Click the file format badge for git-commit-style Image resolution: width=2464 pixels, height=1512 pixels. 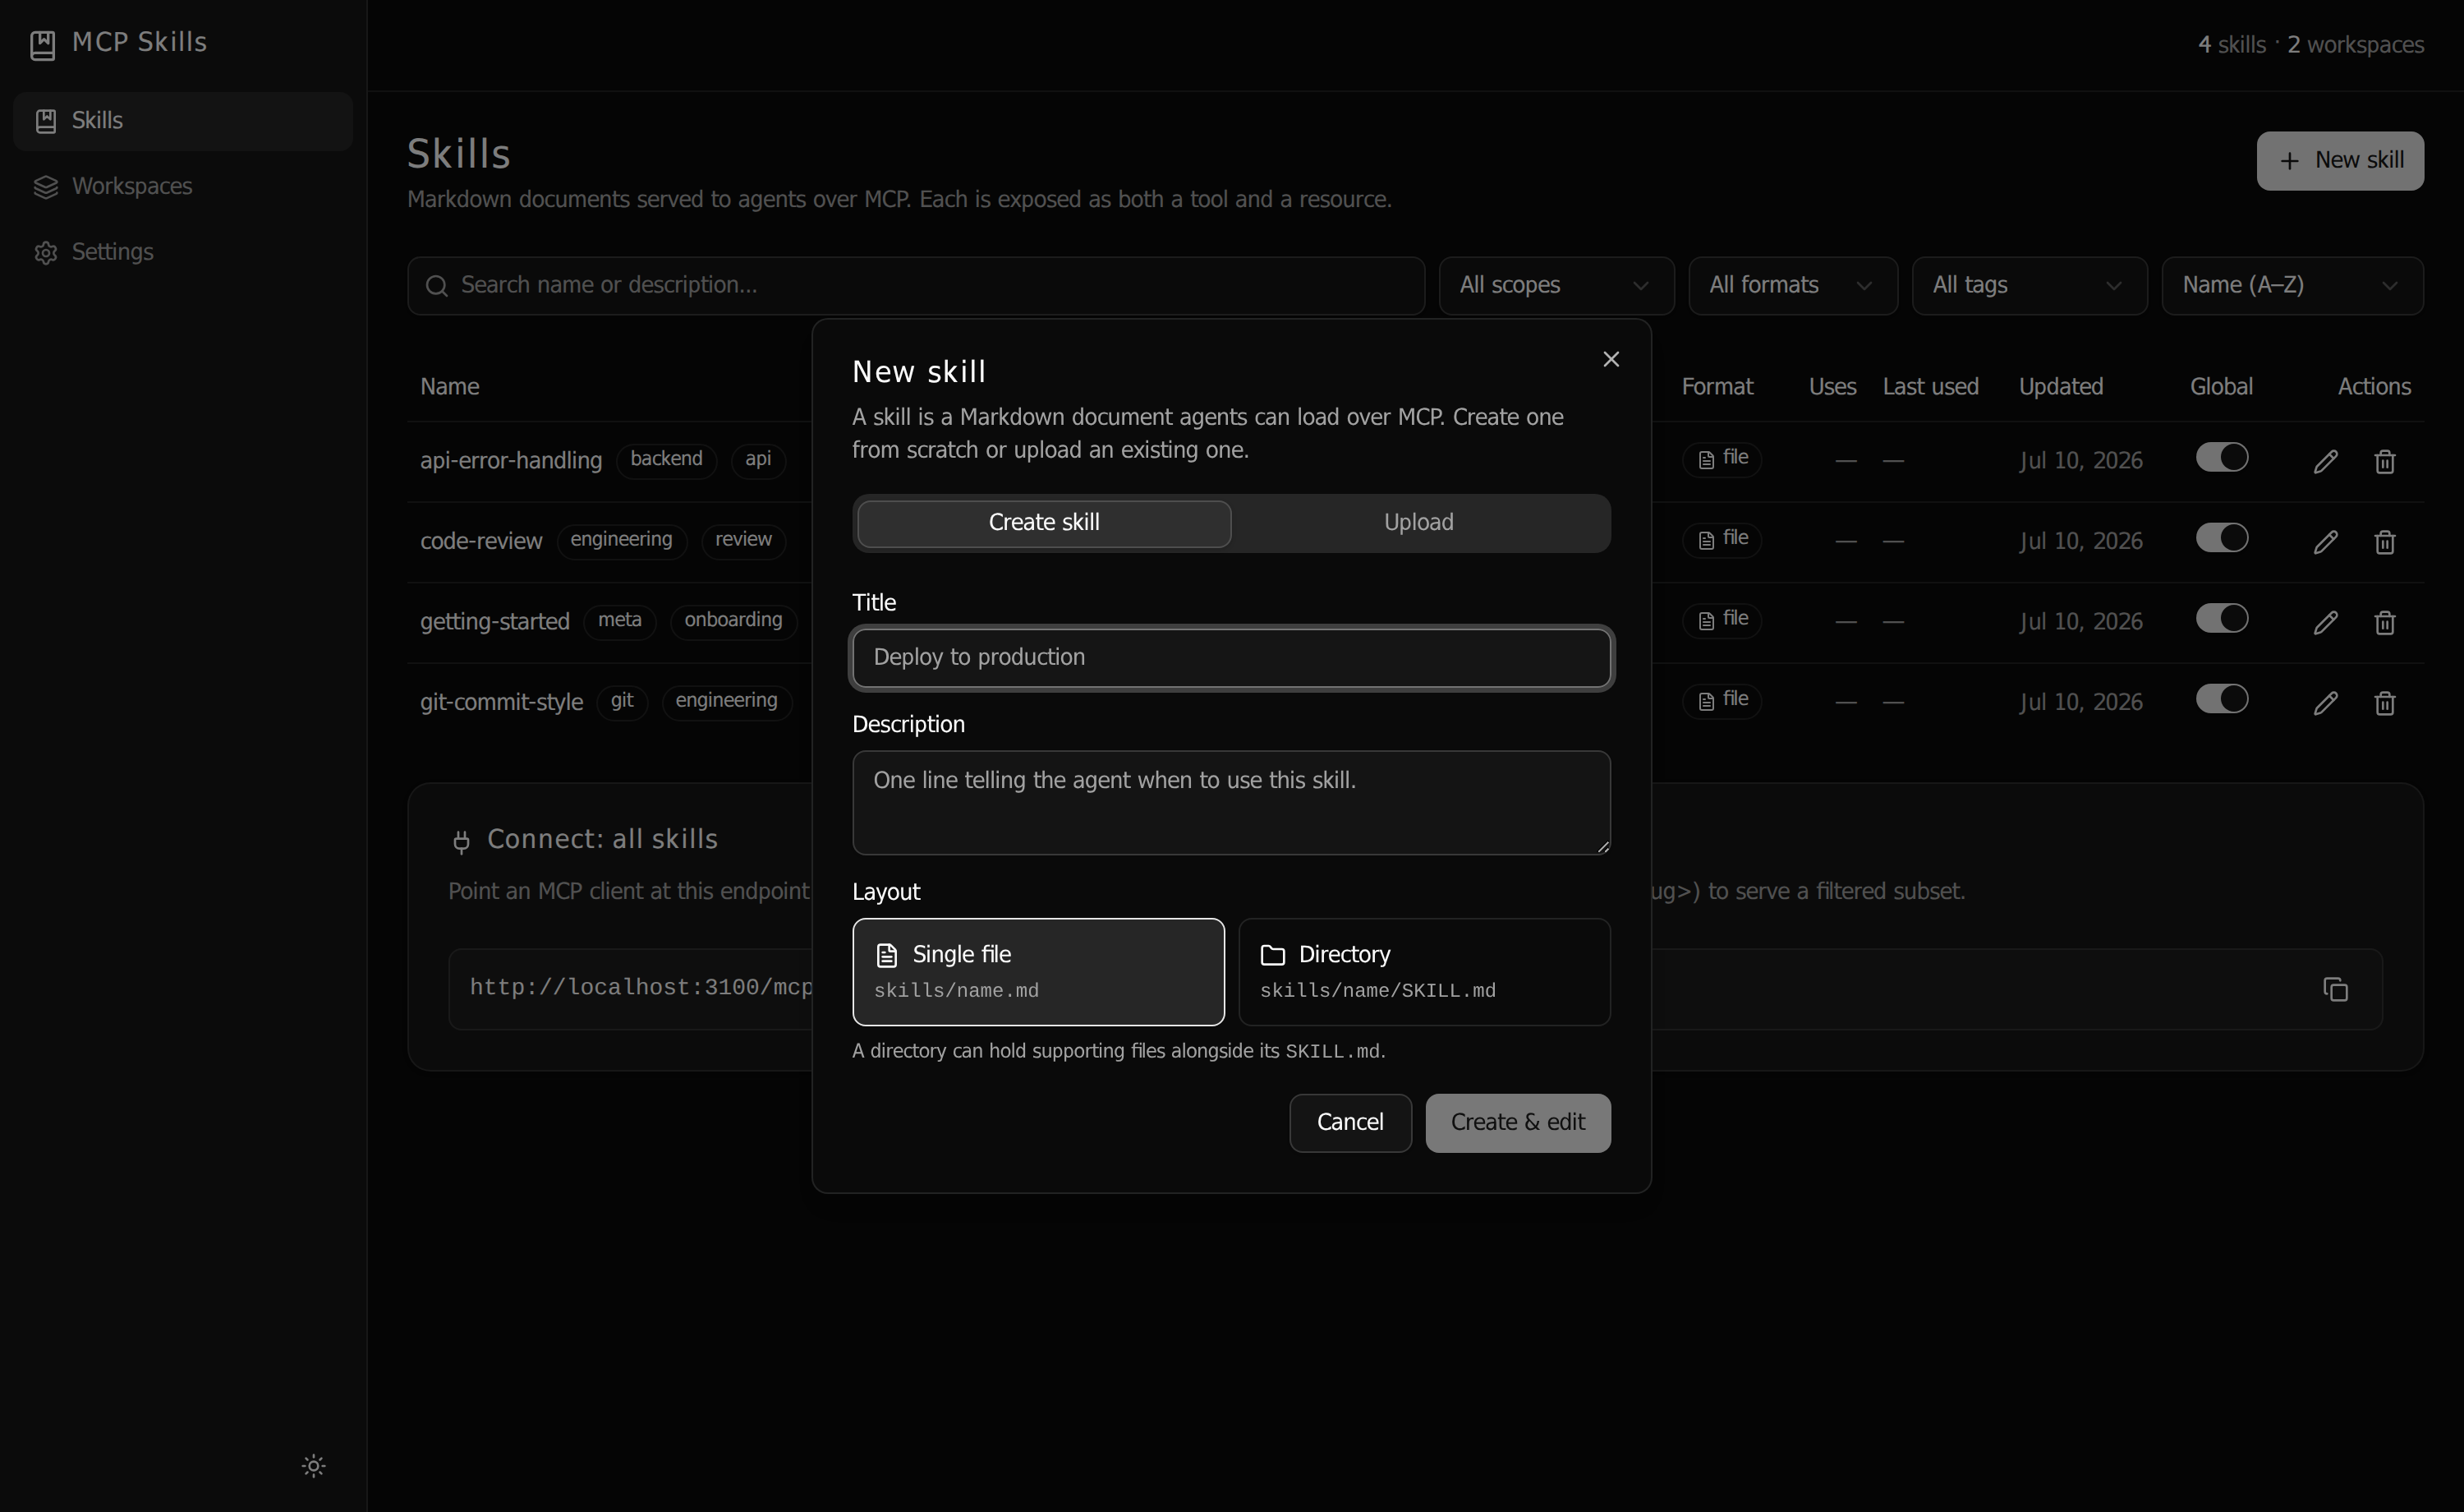click(1722, 700)
